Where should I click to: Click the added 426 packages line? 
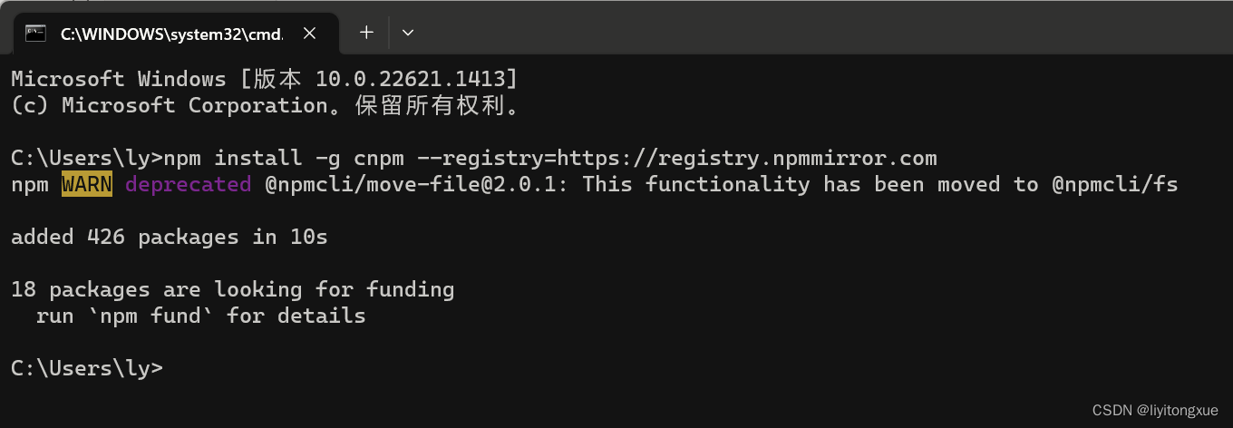[169, 238]
